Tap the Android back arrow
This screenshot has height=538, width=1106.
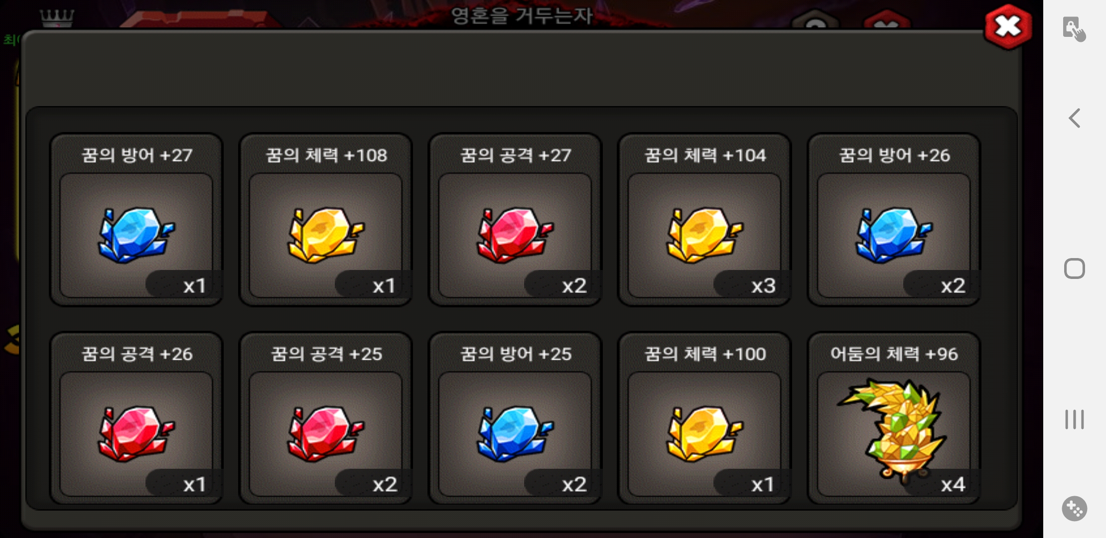click(x=1075, y=119)
